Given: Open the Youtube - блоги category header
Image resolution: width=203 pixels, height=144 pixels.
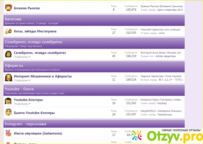Looking at the screenshot, I should point(19,89).
